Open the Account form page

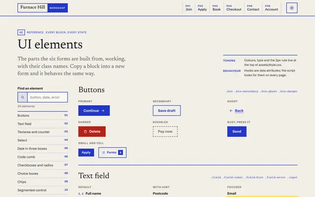click(271, 8)
